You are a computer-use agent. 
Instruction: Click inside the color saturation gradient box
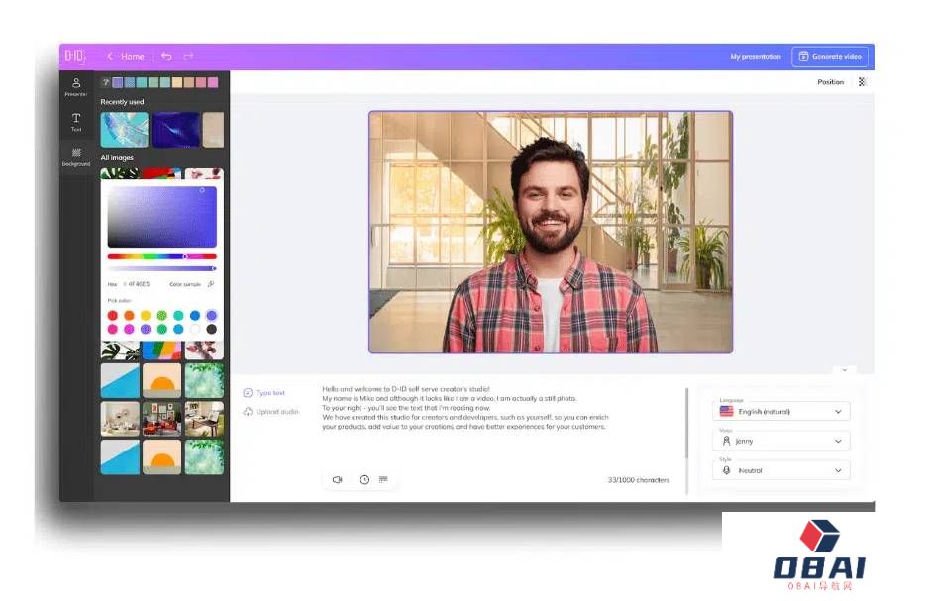(161, 217)
